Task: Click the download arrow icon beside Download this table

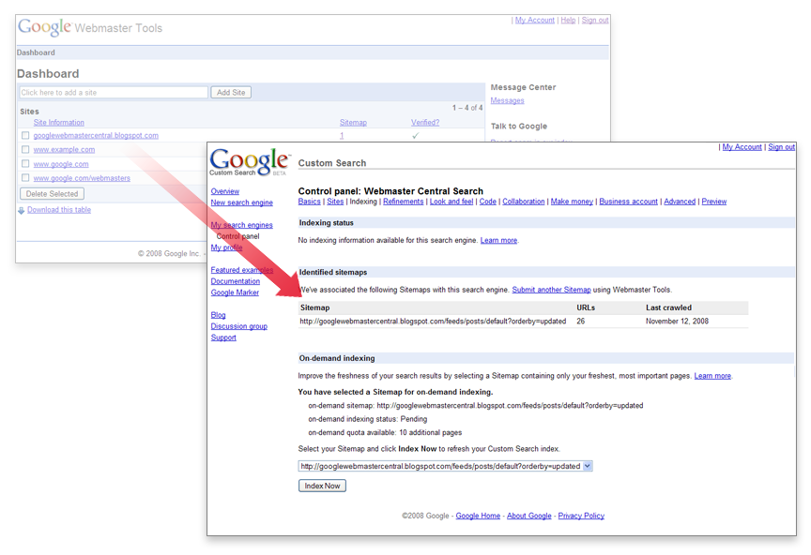Action: click(x=22, y=210)
